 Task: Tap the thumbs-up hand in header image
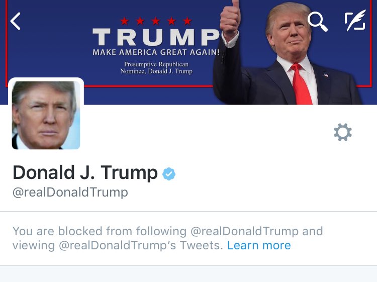coord(230,19)
